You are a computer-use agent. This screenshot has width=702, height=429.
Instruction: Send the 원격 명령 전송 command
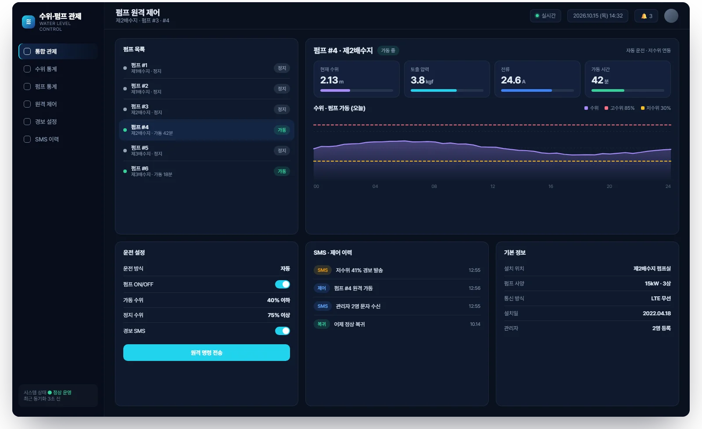[x=207, y=353]
